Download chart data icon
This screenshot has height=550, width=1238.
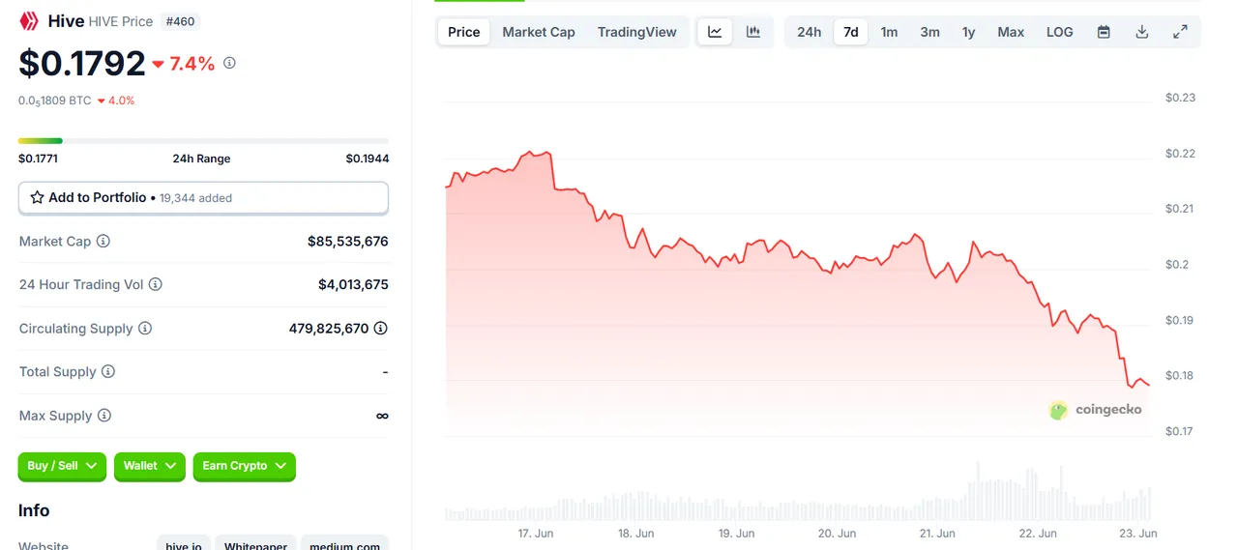point(1142,32)
